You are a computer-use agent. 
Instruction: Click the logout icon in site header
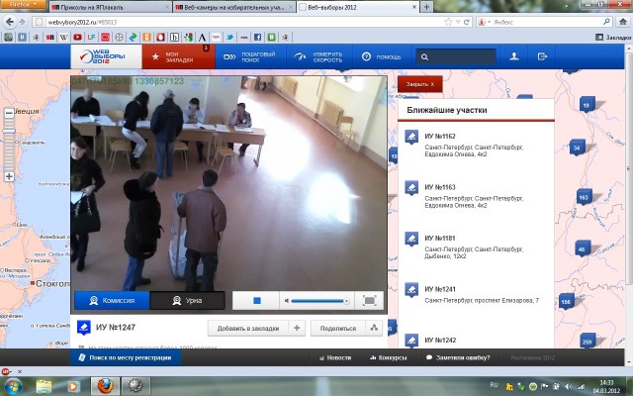point(542,56)
